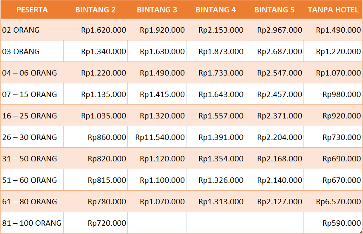Select the Rp590.000 cell under TANPA HOTEL
Image resolution: width=363 pixels, height=234 pixels.
click(342, 223)
